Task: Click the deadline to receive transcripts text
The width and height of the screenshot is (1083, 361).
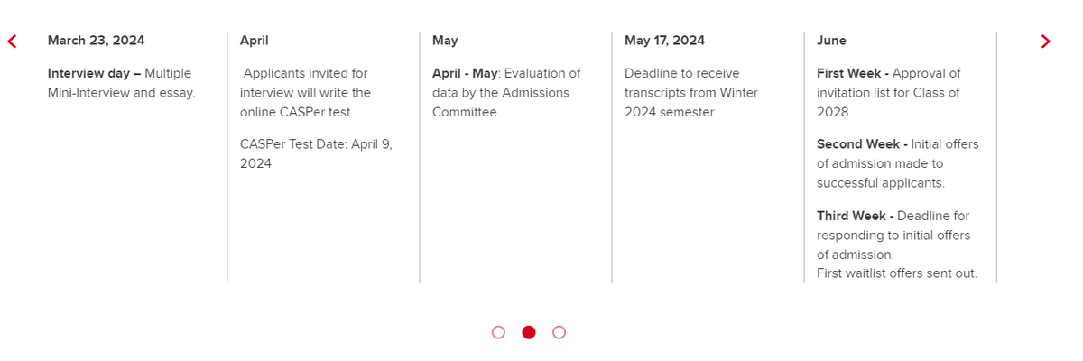Action: coord(690,93)
